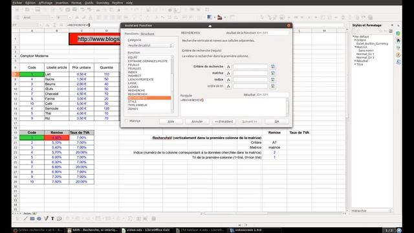Collapse the Par défaut style tree
414x233 pixels.
click(x=353, y=37)
